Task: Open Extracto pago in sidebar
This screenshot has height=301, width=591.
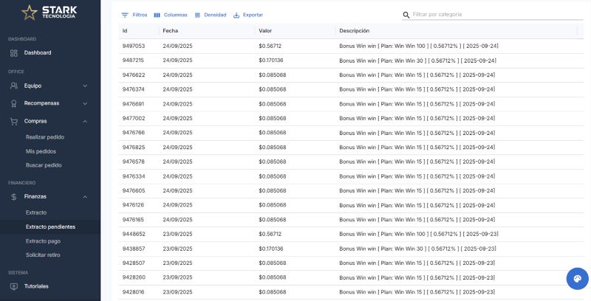Action: pos(43,241)
